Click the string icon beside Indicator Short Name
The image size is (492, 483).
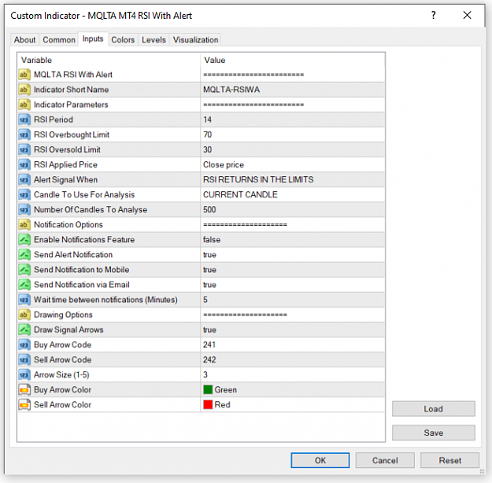pyautogui.click(x=24, y=90)
